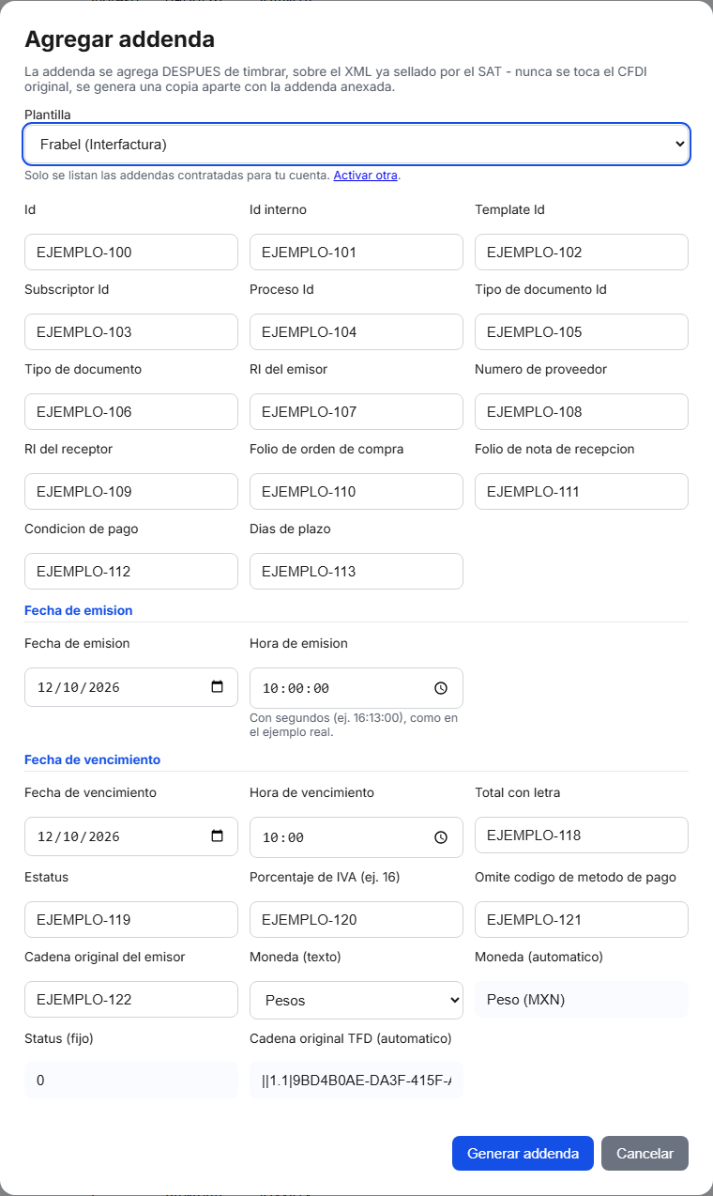Focus the Cadena original del emisor input
The width and height of the screenshot is (713, 1196).
click(x=131, y=1000)
